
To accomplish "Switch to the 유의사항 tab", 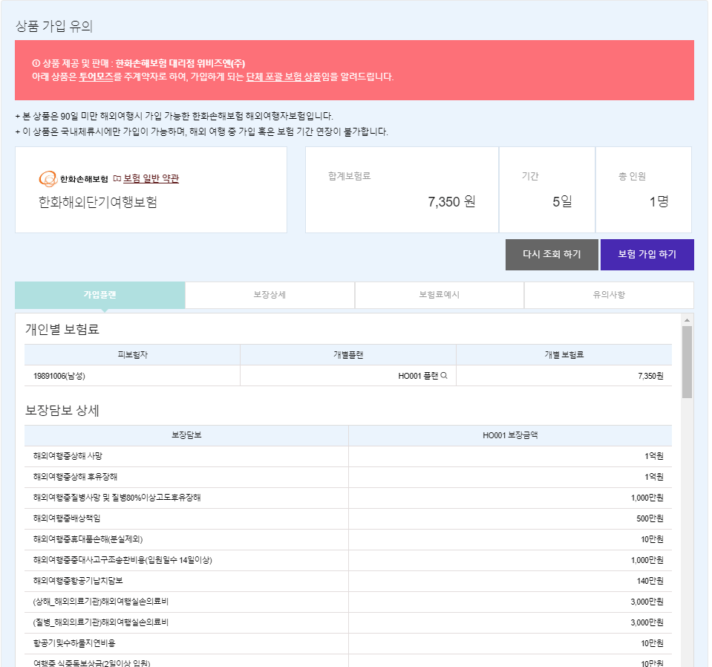I will pyautogui.click(x=609, y=295).
